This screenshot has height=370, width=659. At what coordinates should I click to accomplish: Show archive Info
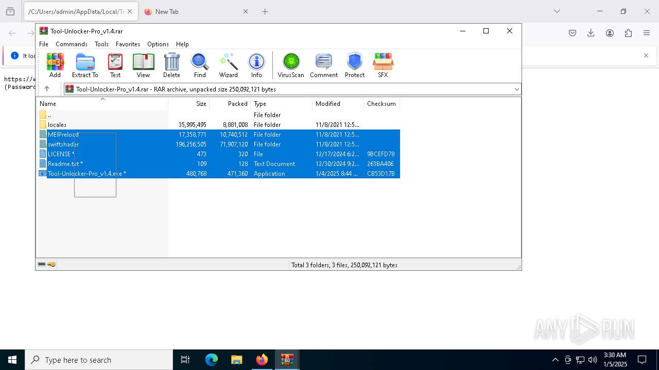point(256,65)
